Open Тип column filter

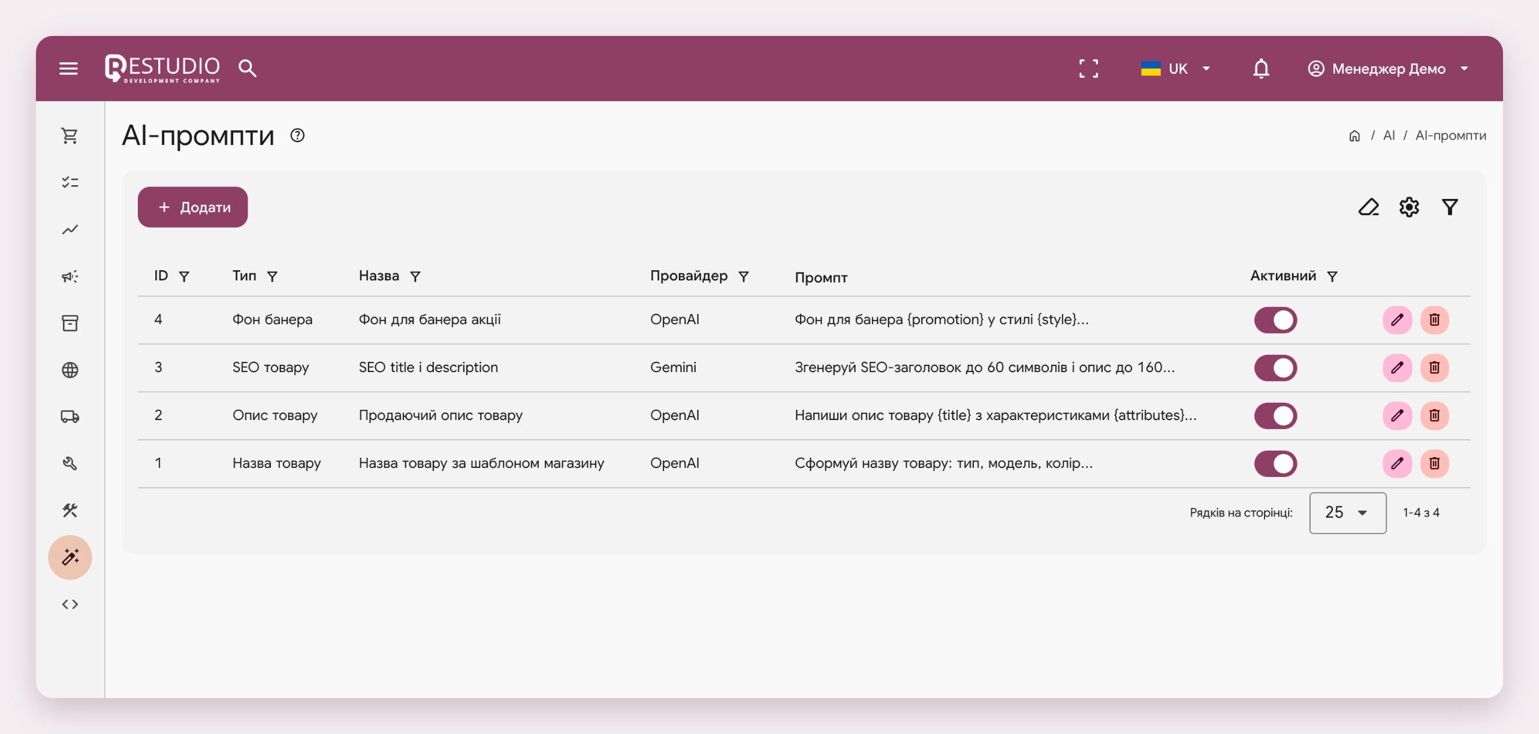pos(272,276)
